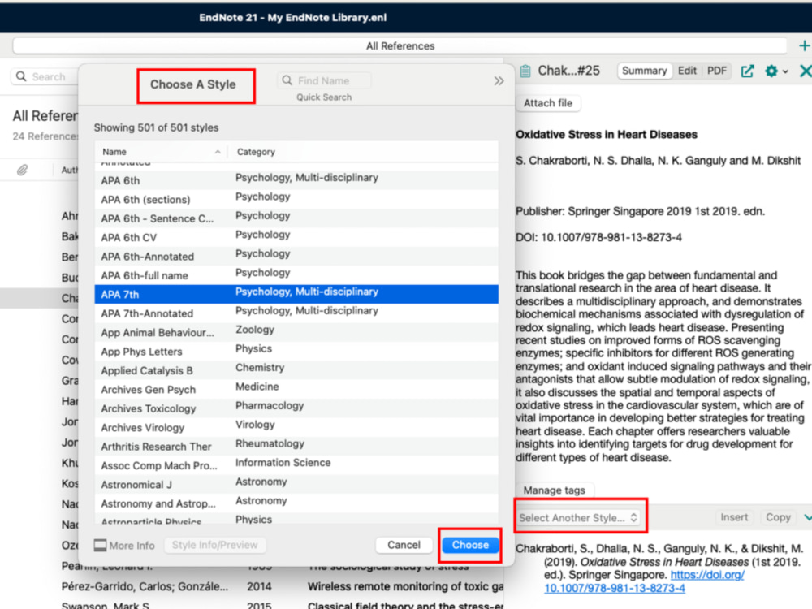Click the Choose button
The height and width of the screenshot is (609, 812).
[x=470, y=545]
